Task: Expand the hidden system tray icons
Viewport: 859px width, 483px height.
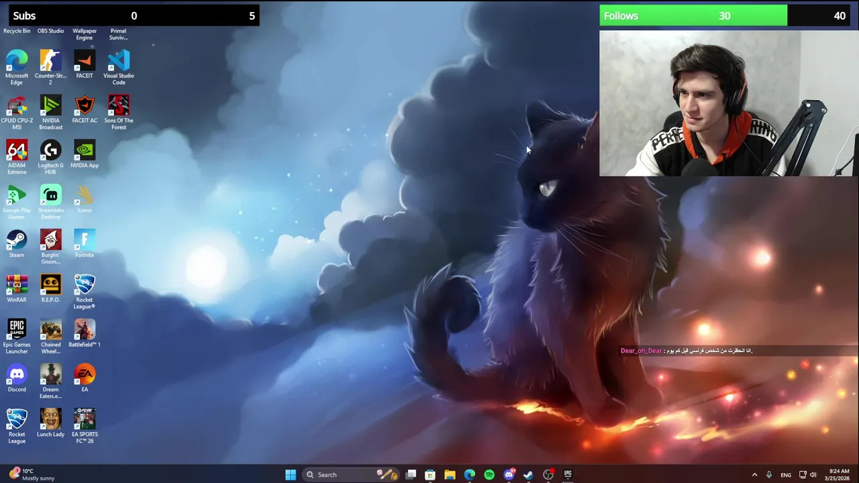Action: point(754,475)
